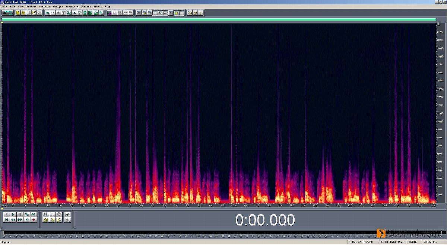Click the Rewind transport button
Viewport: 447px width, 245px height.
(13, 220)
